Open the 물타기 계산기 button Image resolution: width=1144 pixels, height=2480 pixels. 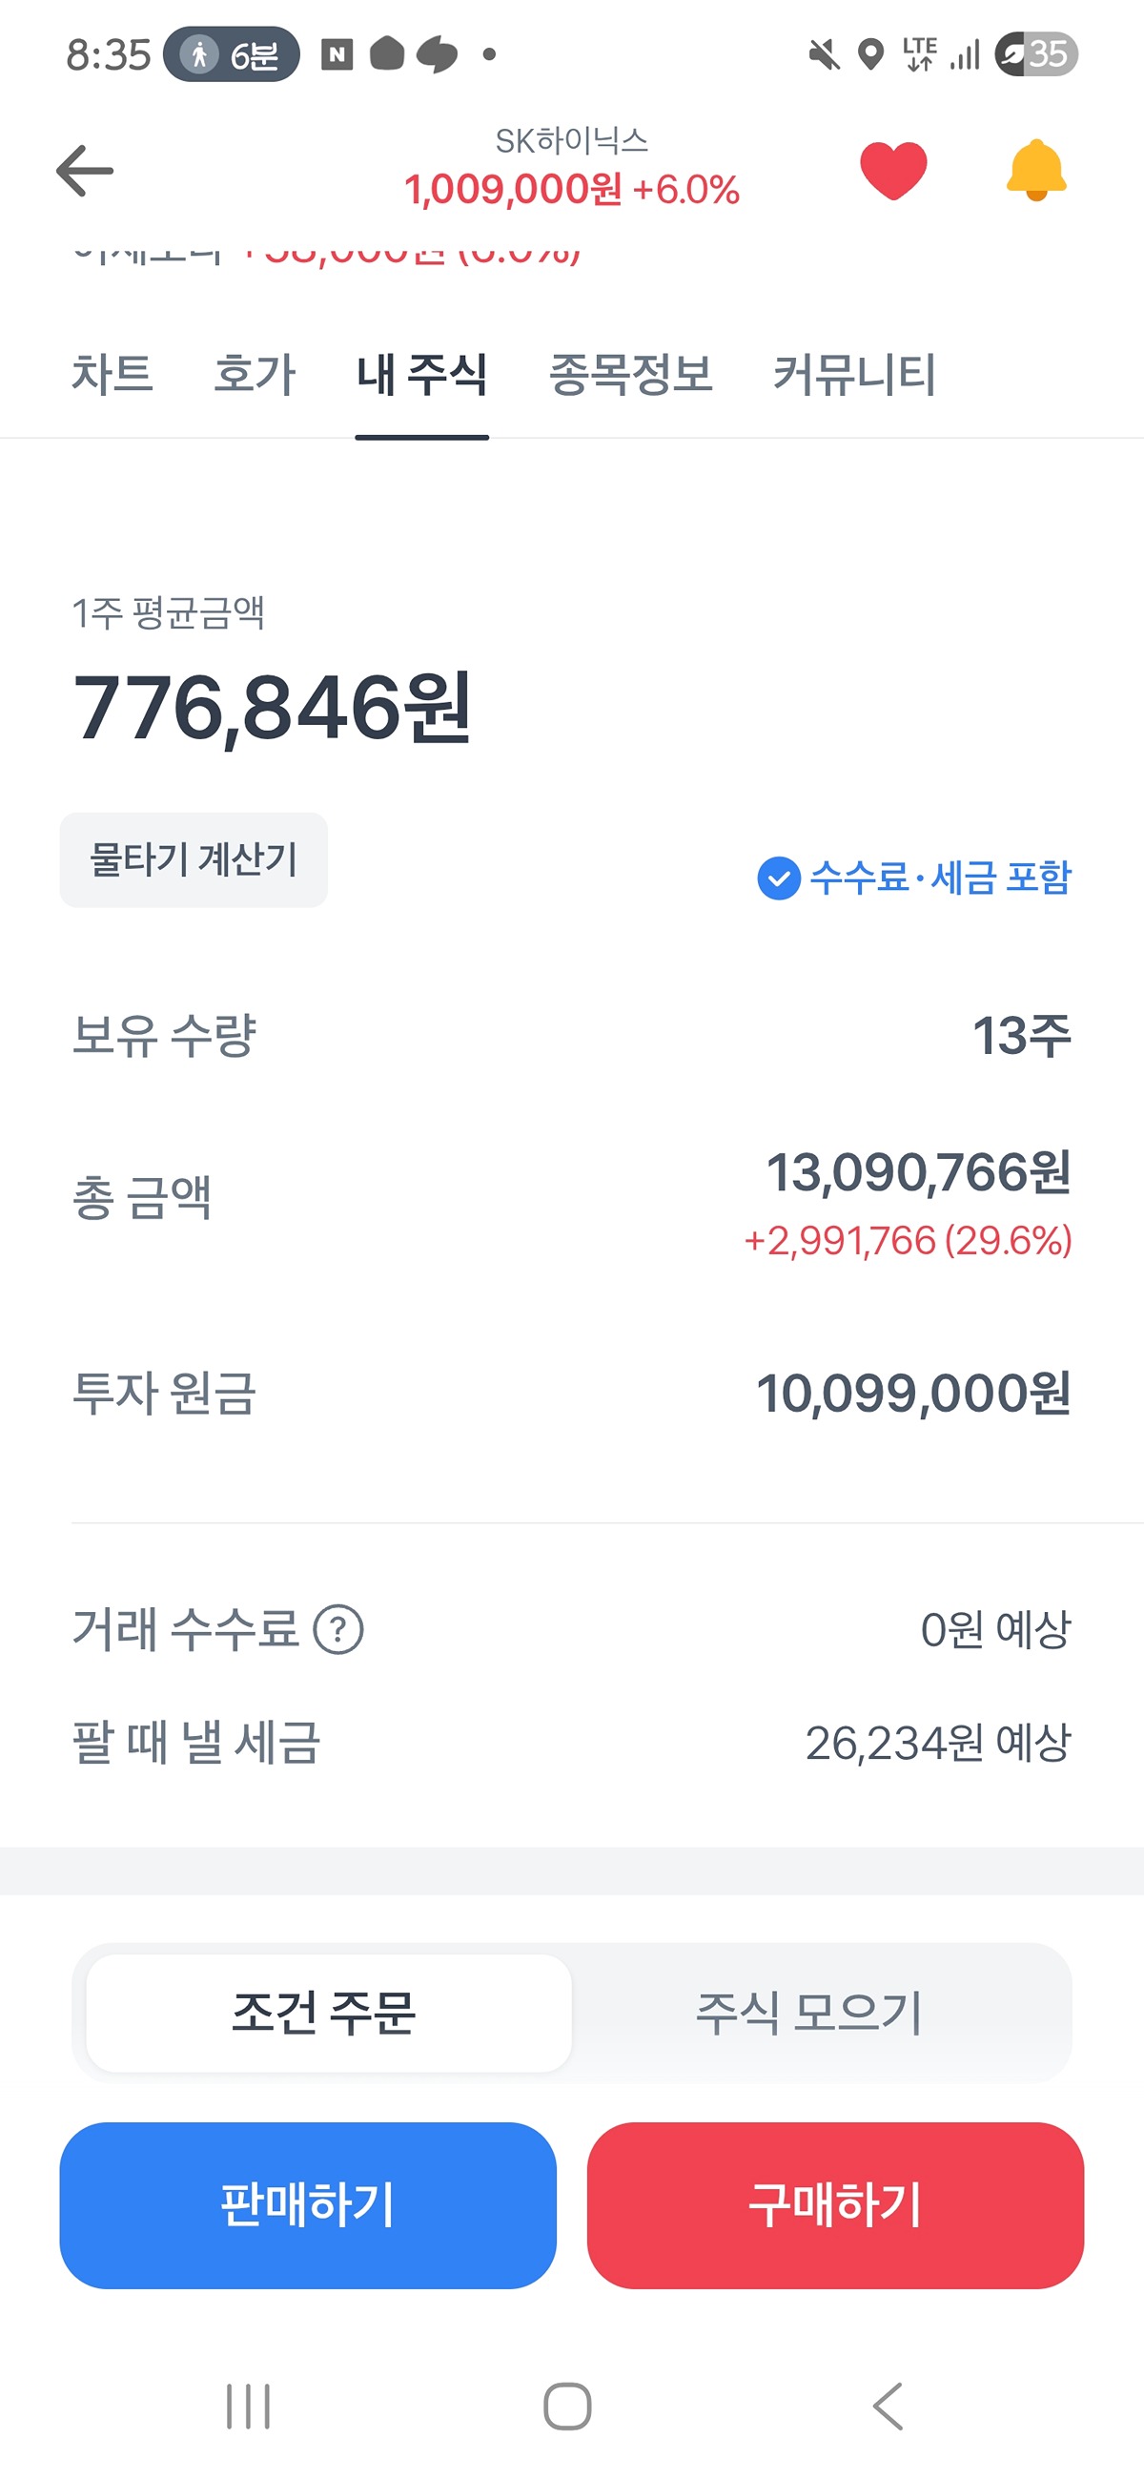194,859
